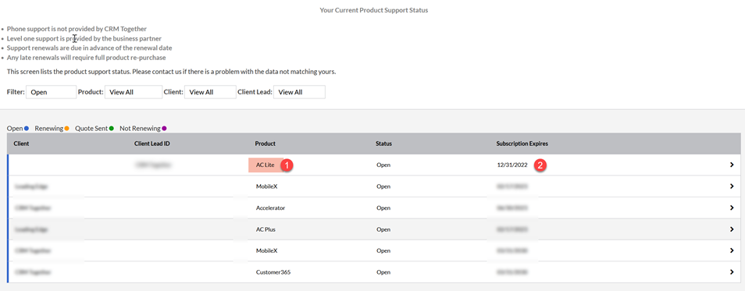
Task: Expand the AC Lite row chevron
Action: (x=732, y=165)
